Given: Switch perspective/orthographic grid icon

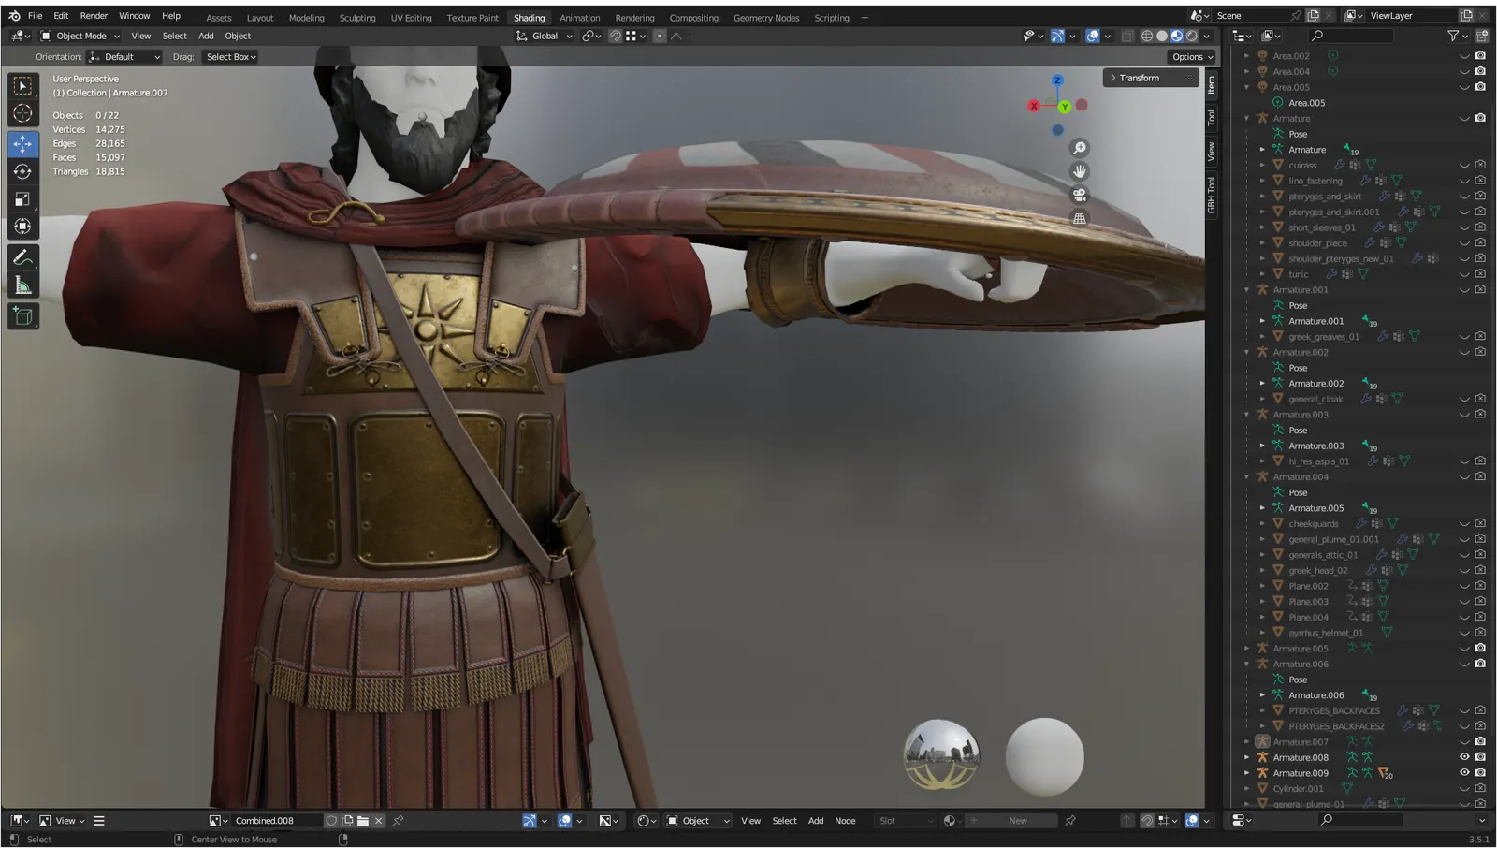Looking at the screenshot, I should (1080, 219).
